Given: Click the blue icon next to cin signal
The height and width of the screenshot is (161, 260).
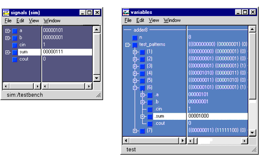Looking at the screenshot, I should 15,45.
